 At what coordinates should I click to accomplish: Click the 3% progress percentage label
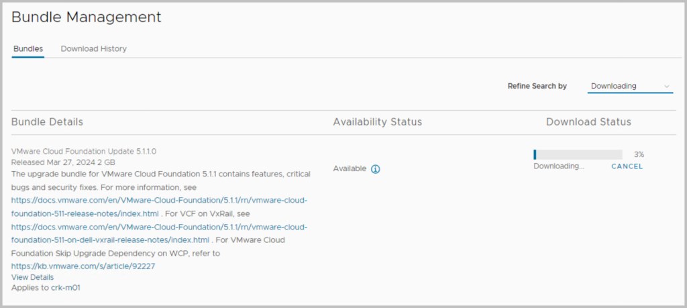tap(639, 154)
